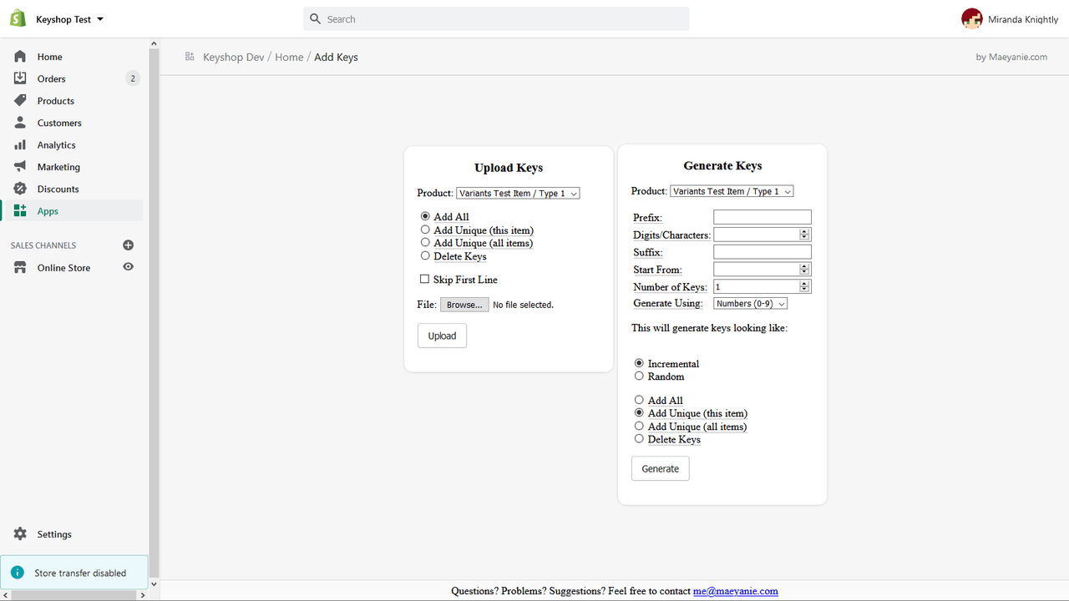Click the Shopify bag logo
The width and height of the screenshot is (1069, 601).
coord(18,18)
